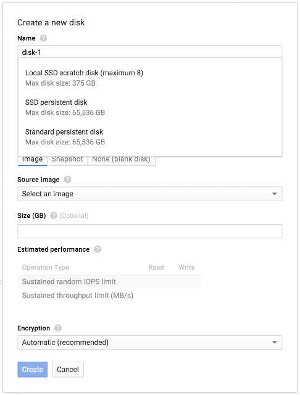The width and height of the screenshot is (300, 395).
Task: Open the help icon beside Size (GB)
Action: [x=54, y=215]
